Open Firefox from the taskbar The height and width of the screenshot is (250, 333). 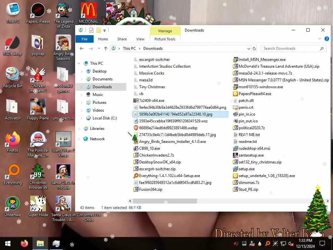click(24, 243)
